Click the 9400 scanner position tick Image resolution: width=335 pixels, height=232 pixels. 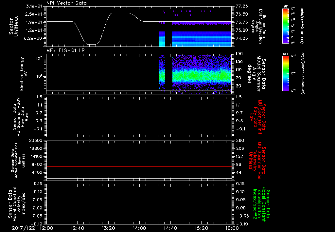pyautogui.click(x=37, y=164)
